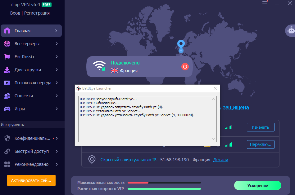The height and width of the screenshot is (195, 295).
Task: Click the gamepad icon for Игры
Action: [x=7, y=109]
